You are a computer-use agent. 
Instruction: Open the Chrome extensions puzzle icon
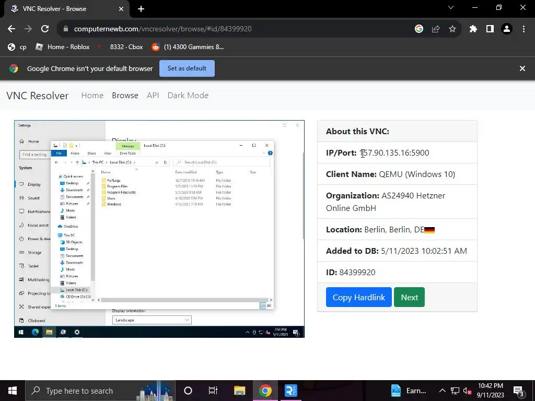(x=473, y=29)
